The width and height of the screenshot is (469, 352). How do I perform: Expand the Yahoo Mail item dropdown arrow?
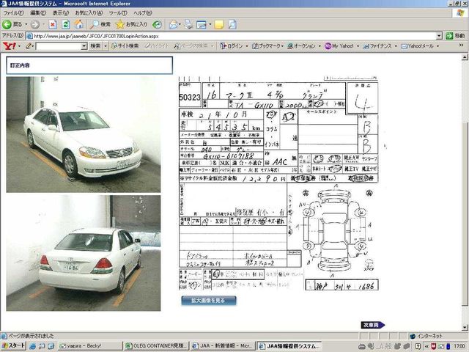coord(437,46)
